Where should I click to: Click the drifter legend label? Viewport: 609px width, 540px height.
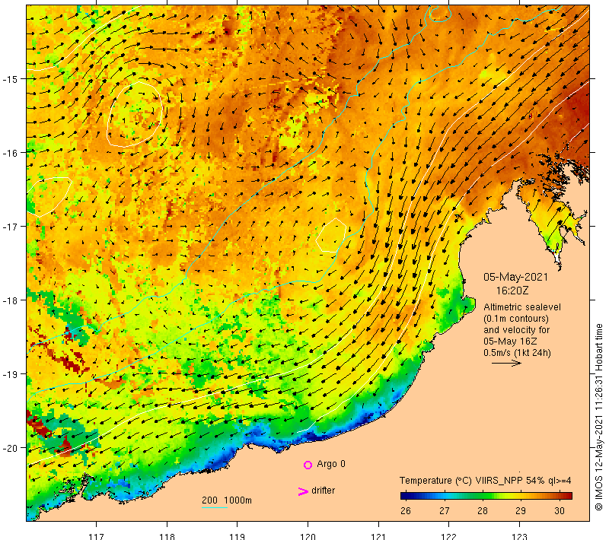coord(323,491)
